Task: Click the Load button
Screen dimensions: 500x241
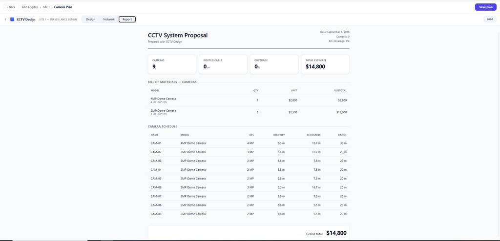Action: pos(490,20)
